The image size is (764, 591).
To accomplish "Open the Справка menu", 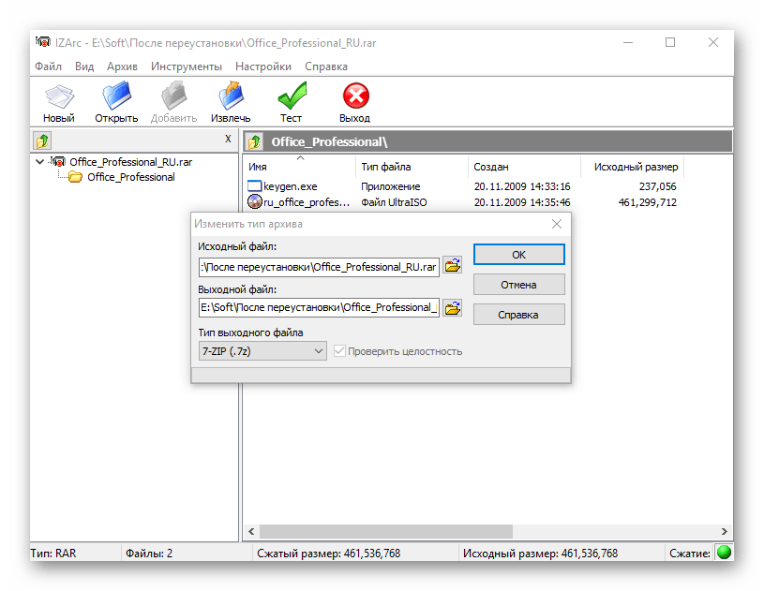I will (326, 66).
